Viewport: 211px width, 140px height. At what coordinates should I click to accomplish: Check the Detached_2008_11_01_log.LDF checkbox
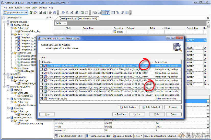[41, 91]
